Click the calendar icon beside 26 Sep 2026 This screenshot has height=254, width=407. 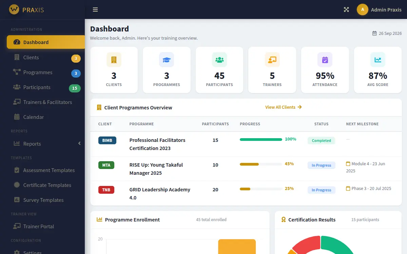[x=374, y=33]
